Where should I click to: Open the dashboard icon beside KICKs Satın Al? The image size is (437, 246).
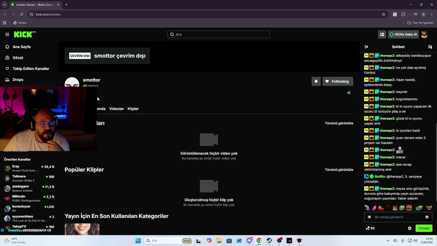[382, 34]
